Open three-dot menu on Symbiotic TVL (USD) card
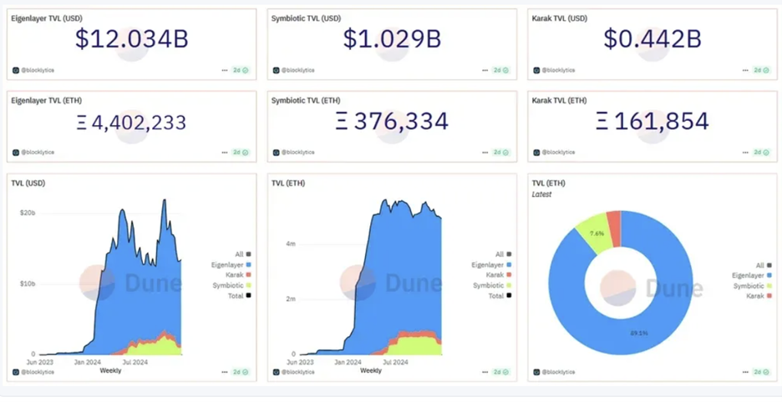This screenshot has height=402, width=782. pyautogui.click(x=485, y=70)
